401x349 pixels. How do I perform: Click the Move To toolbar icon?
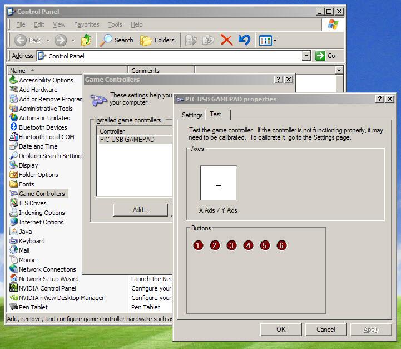click(191, 40)
